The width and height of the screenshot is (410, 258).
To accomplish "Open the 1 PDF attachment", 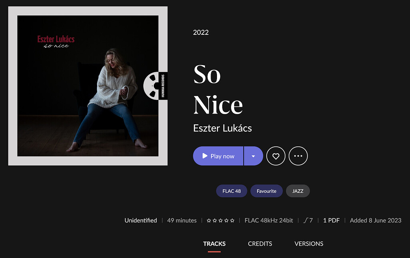I will [x=331, y=220].
